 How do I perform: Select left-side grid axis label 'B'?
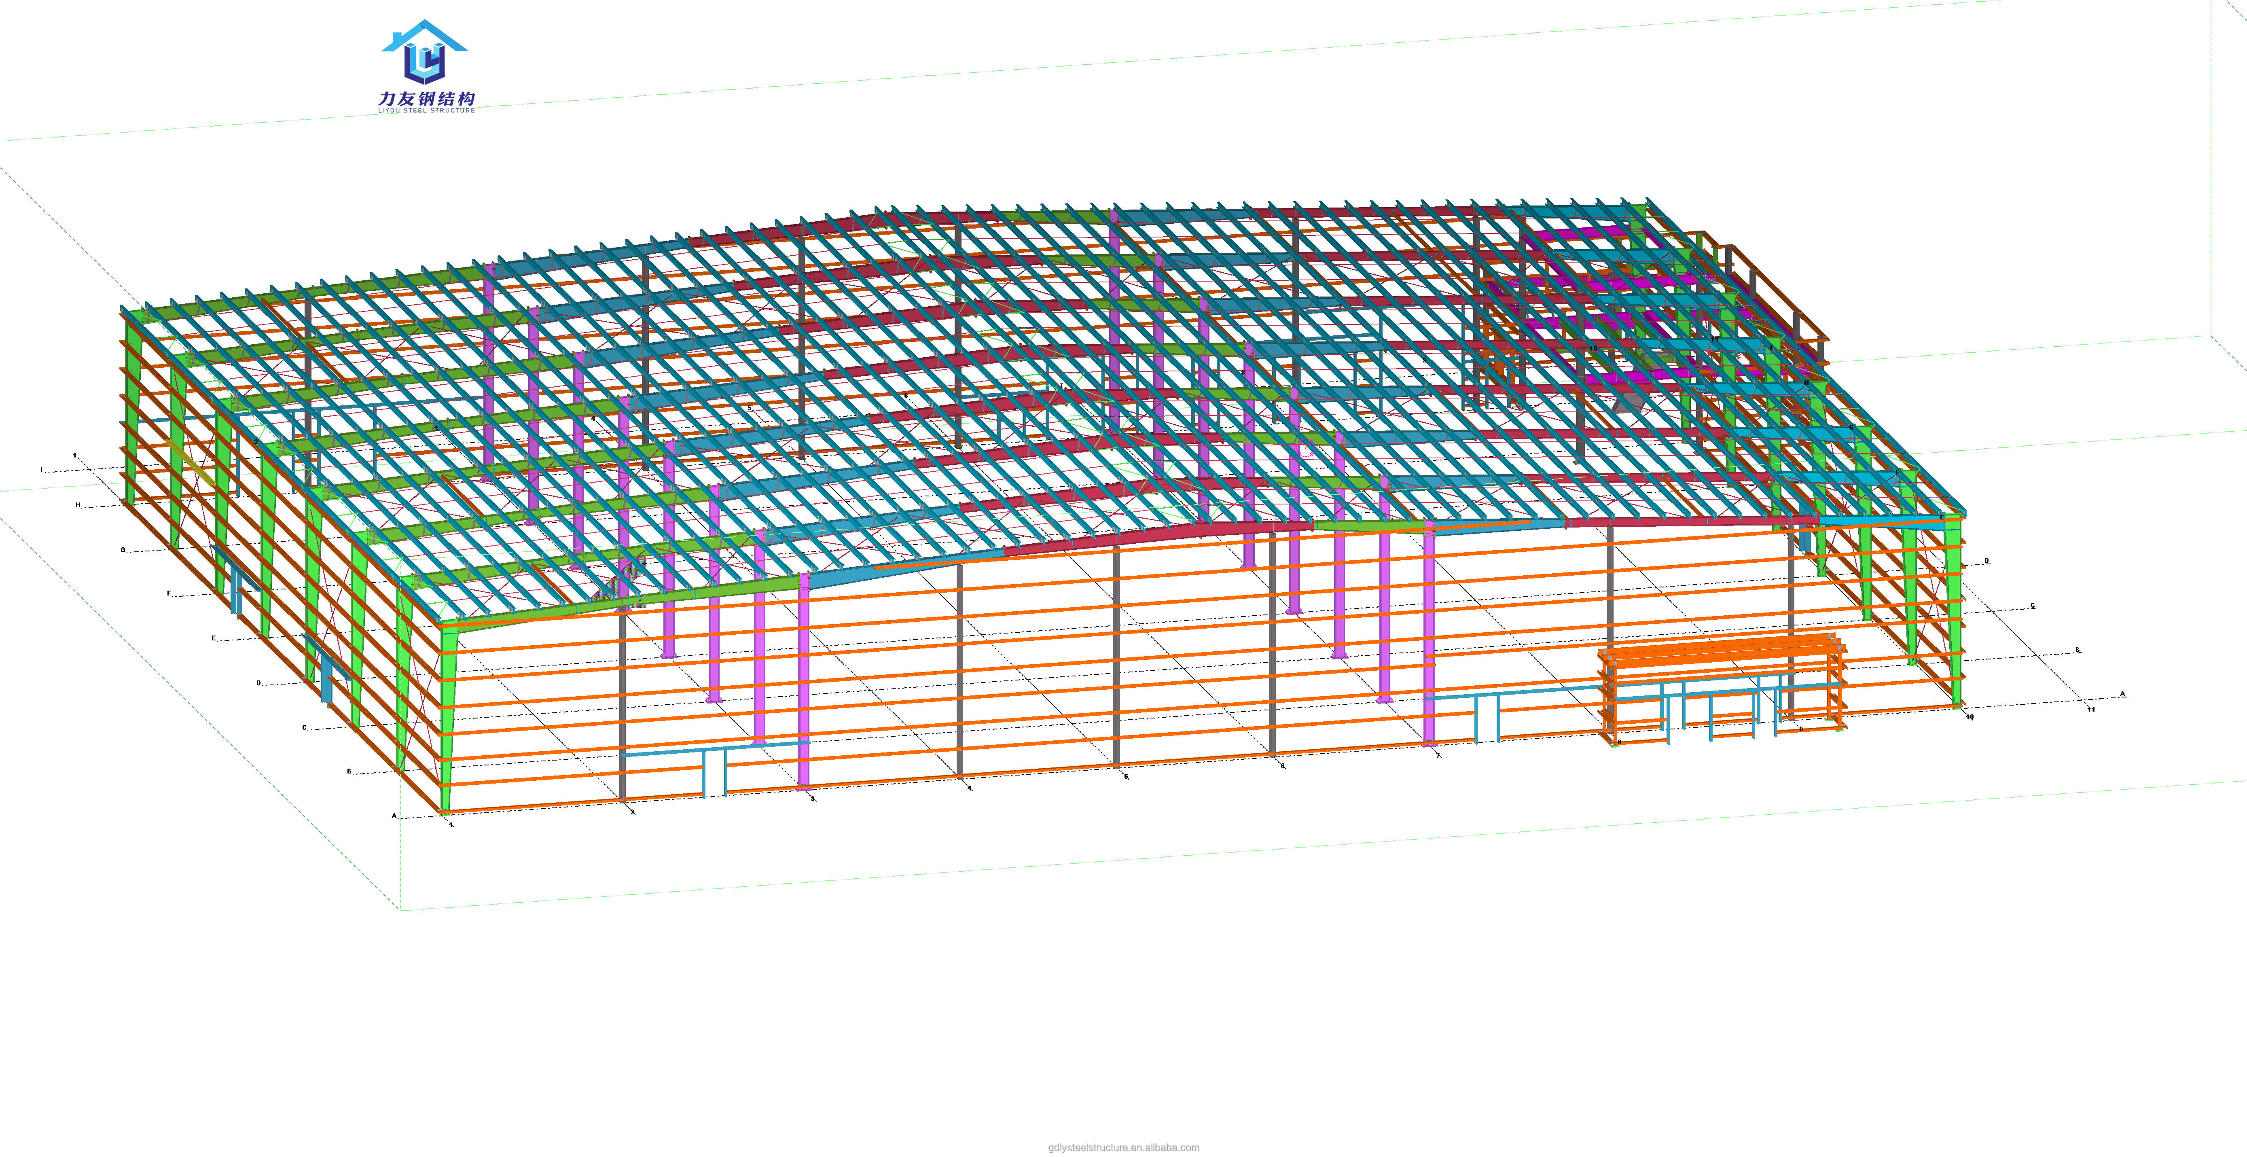[349, 771]
